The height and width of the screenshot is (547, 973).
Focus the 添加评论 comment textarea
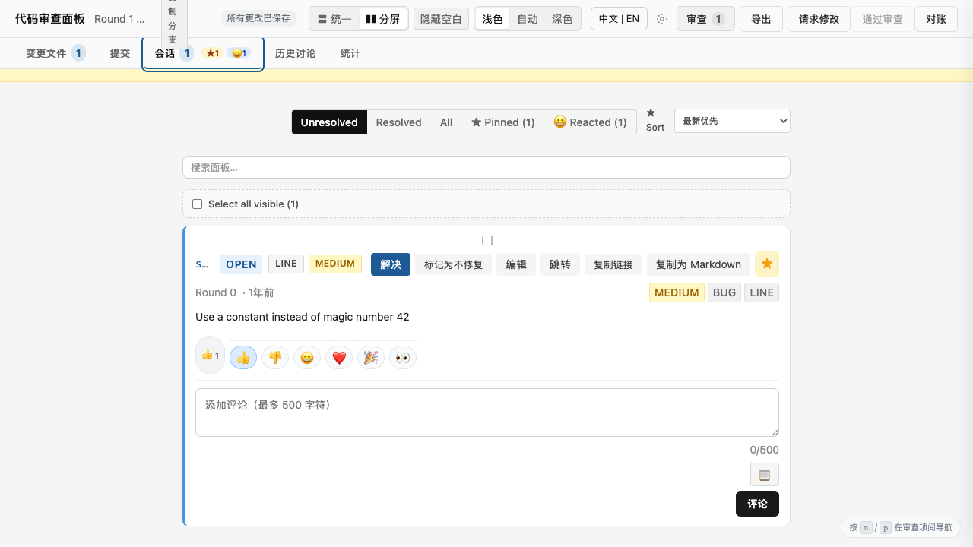tap(487, 413)
